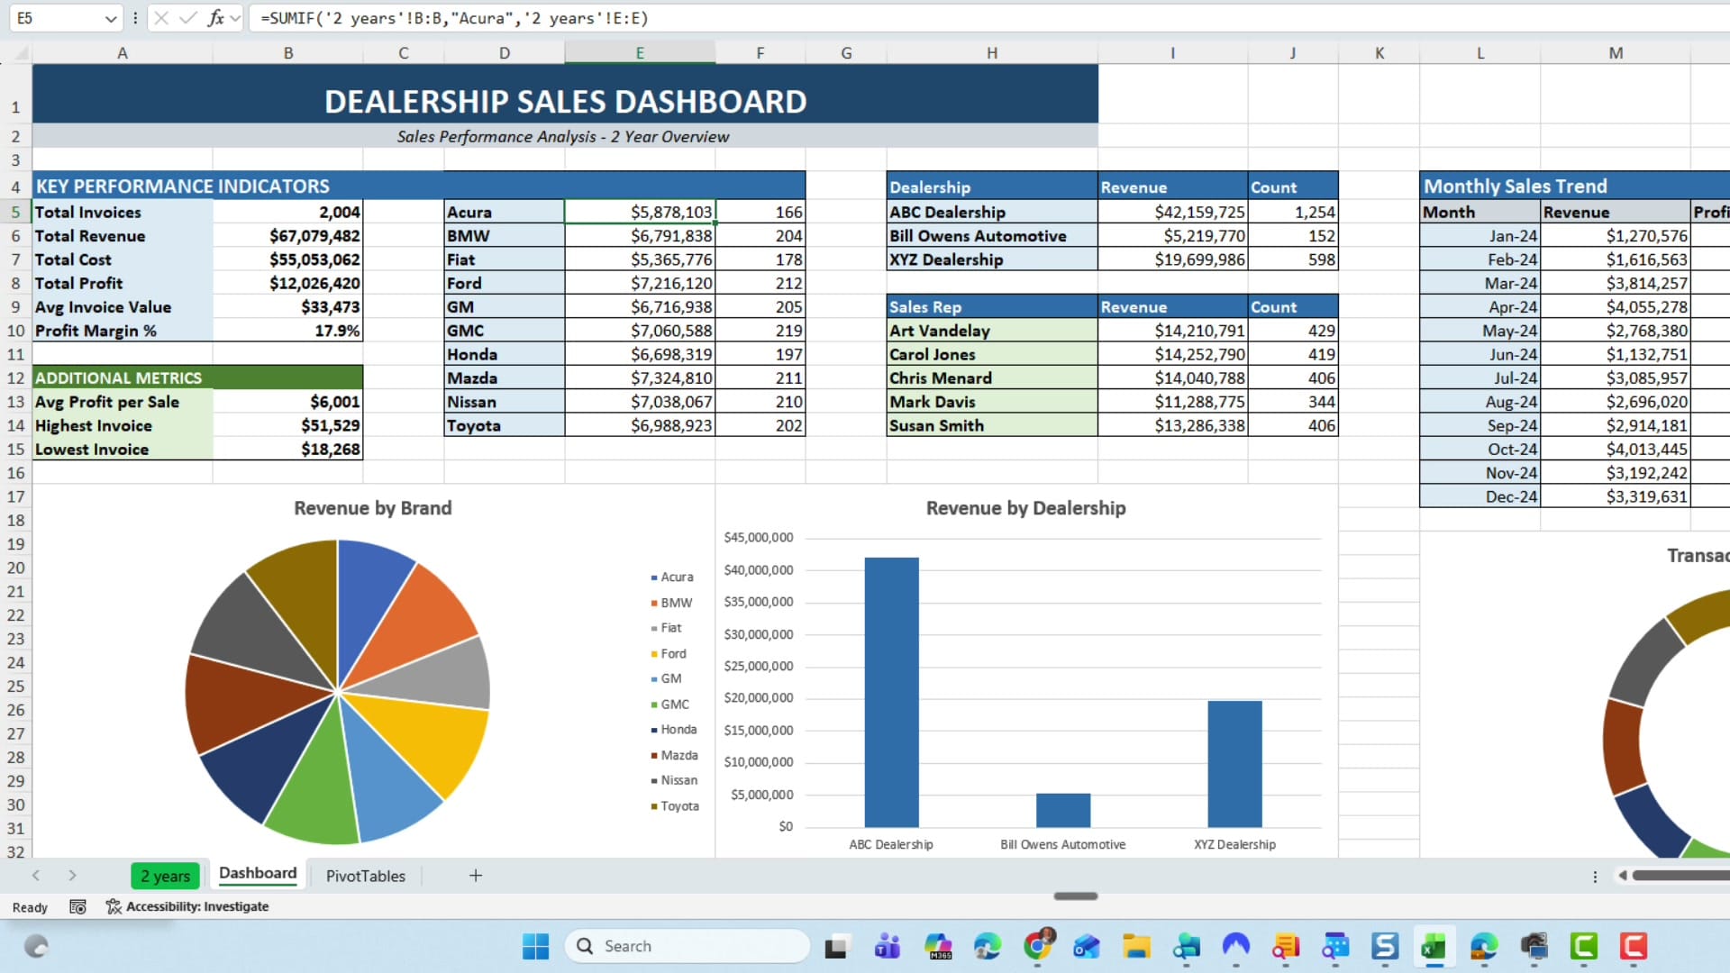This screenshot has height=973, width=1730.
Task: Cancel formula entry with the X icon
Action: pyautogui.click(x=159, y=17)
